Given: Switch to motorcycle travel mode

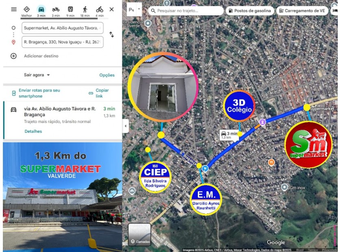Looking at the screenshot, I should pyautogui.click(x=56, y=11).
